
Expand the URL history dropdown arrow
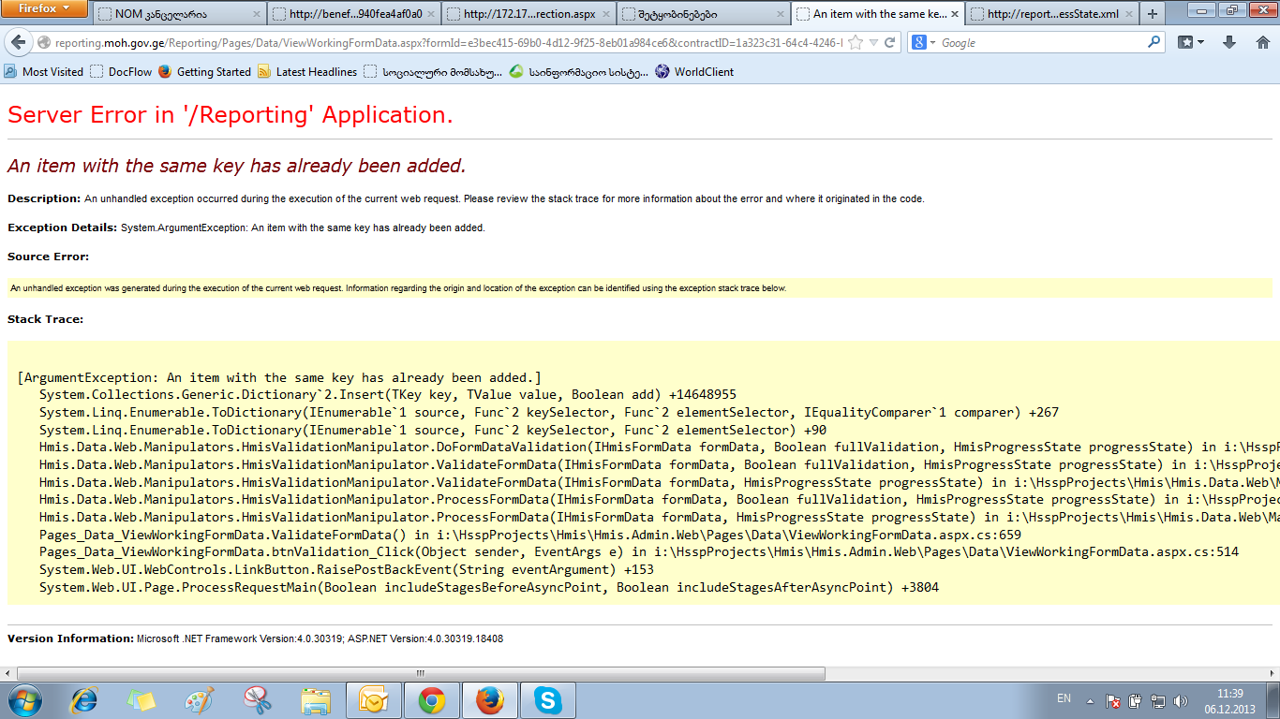[x=873, y=43]
